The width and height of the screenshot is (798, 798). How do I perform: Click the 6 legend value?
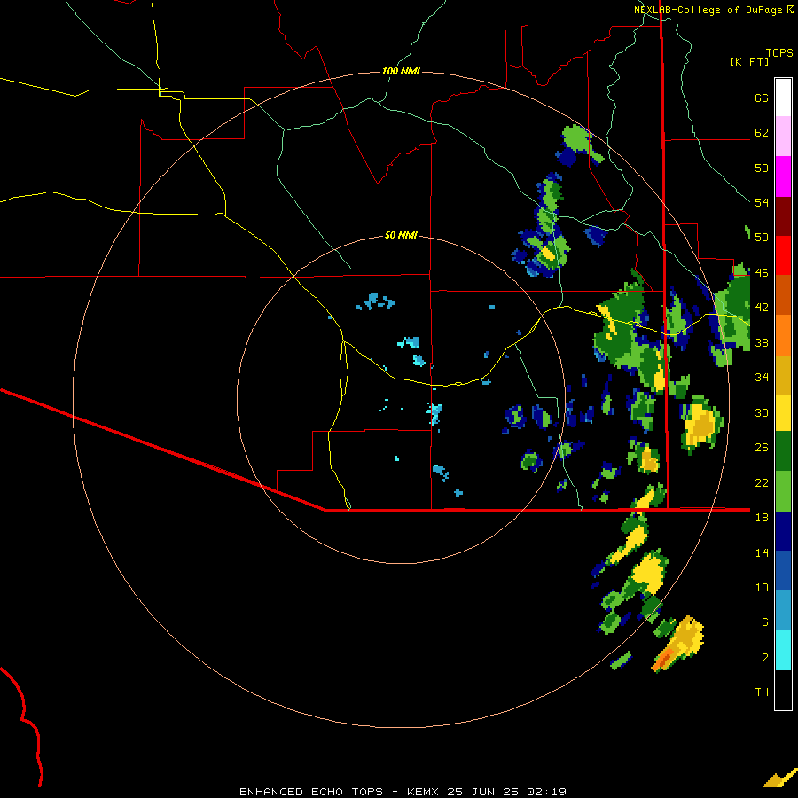point(765,622)
